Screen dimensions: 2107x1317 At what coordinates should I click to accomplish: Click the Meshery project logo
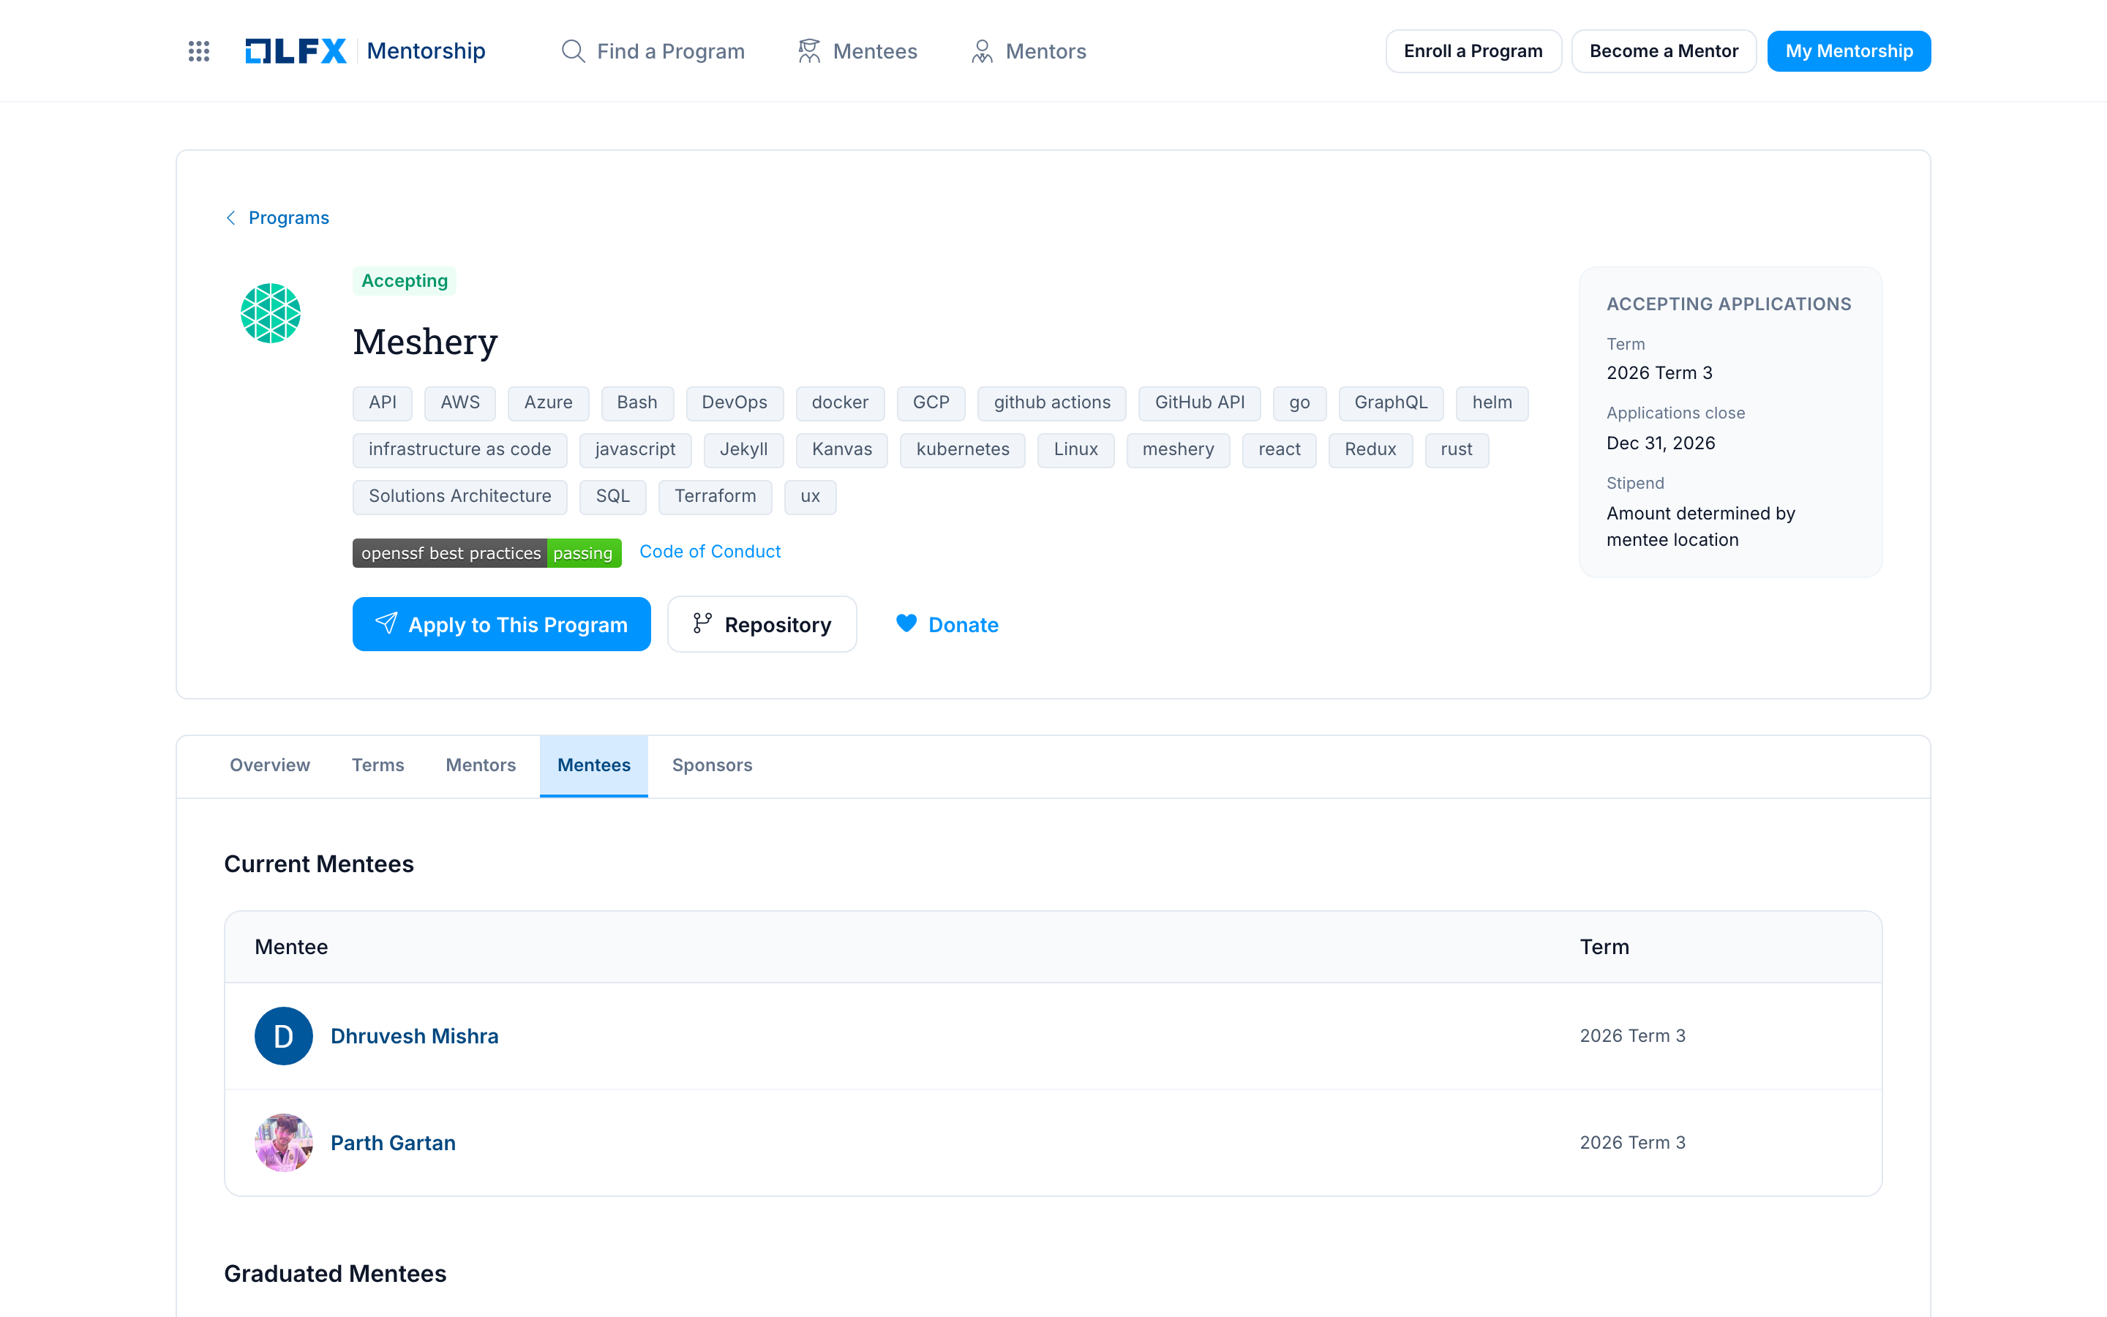point(271,314)
